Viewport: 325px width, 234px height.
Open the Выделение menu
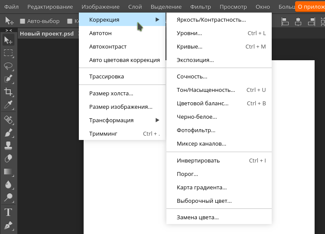166,7
